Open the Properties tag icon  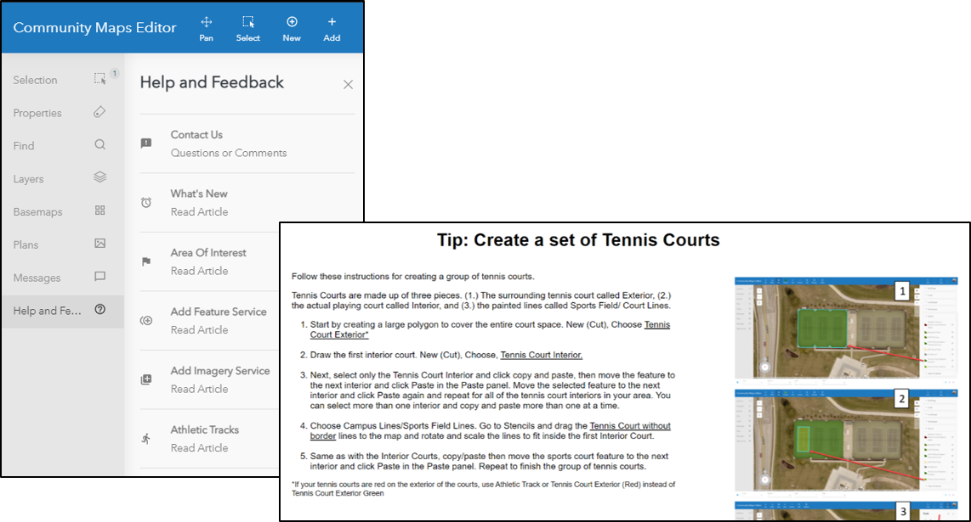tap(99, 112)
